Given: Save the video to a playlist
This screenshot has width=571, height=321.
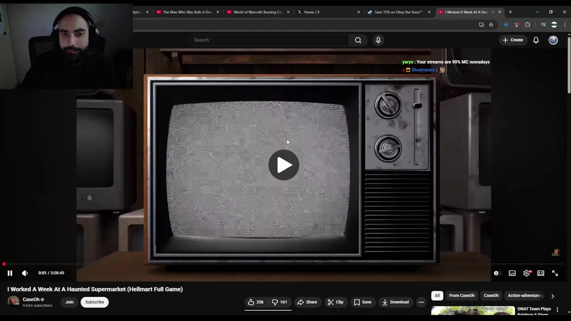Looking at the screenshot, I should pyautogui.click(x=362, y=302).
